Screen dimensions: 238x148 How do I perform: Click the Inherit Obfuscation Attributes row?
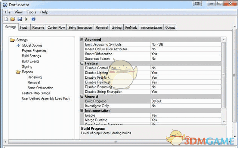152,49
